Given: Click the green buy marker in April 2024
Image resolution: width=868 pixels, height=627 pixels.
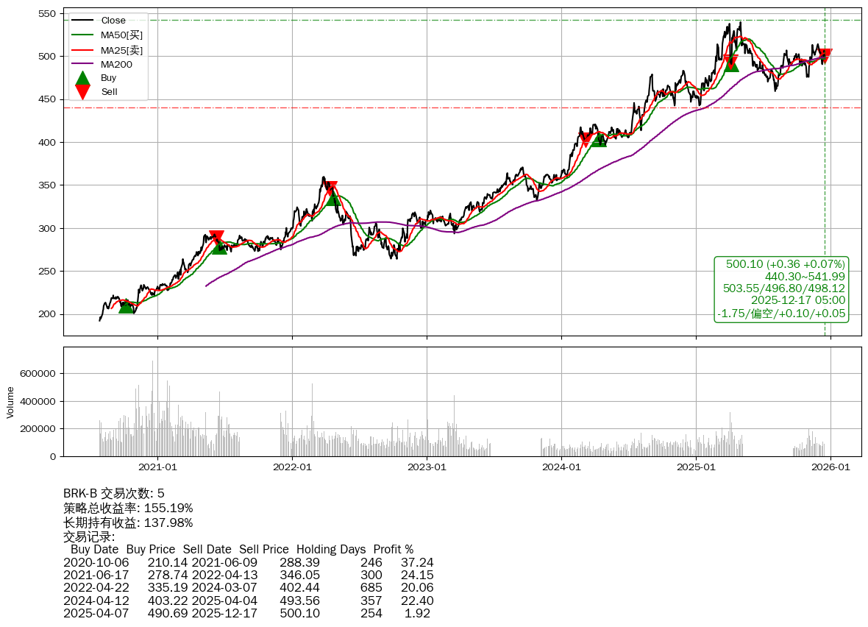Looking at the screenshot, I should coord(599,139).
